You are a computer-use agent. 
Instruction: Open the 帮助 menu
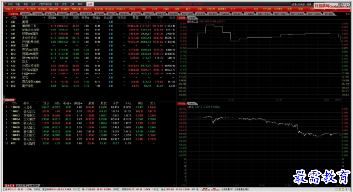80,4
